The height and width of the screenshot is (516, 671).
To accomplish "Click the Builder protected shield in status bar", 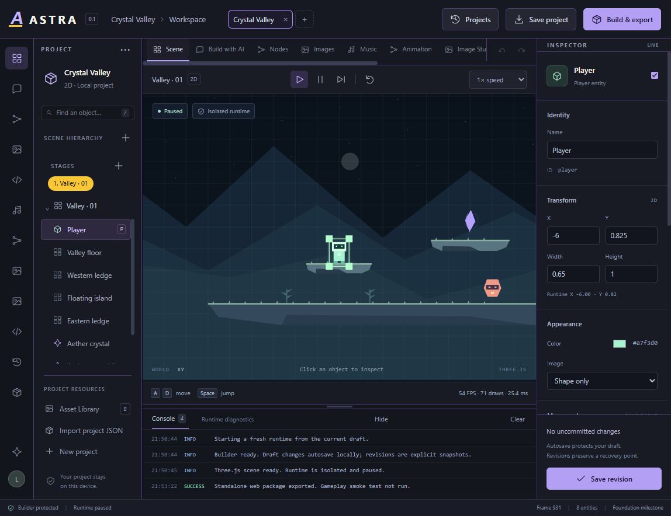I will 11,508.
